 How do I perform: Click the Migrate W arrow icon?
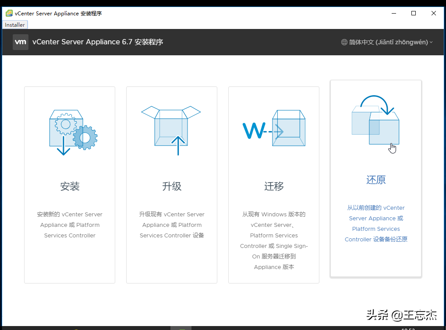pyautogui.click(x=274, y=128)
